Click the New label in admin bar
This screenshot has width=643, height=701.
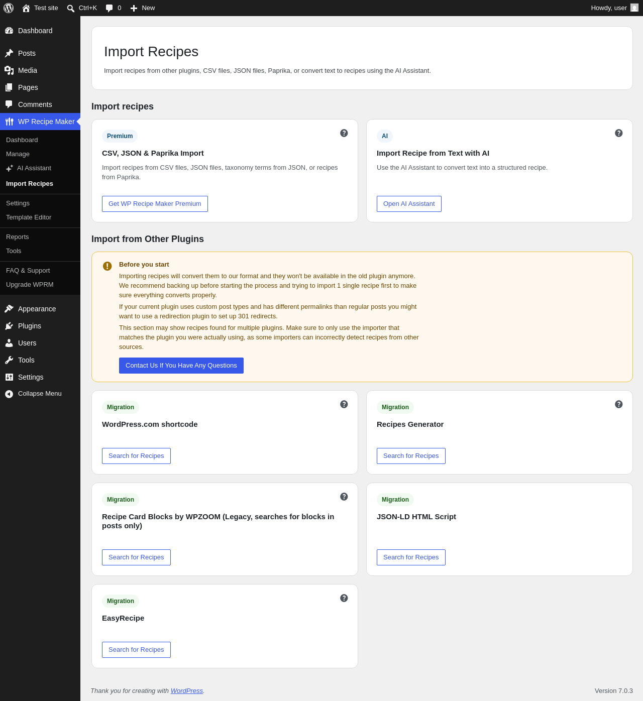(148, 8)
